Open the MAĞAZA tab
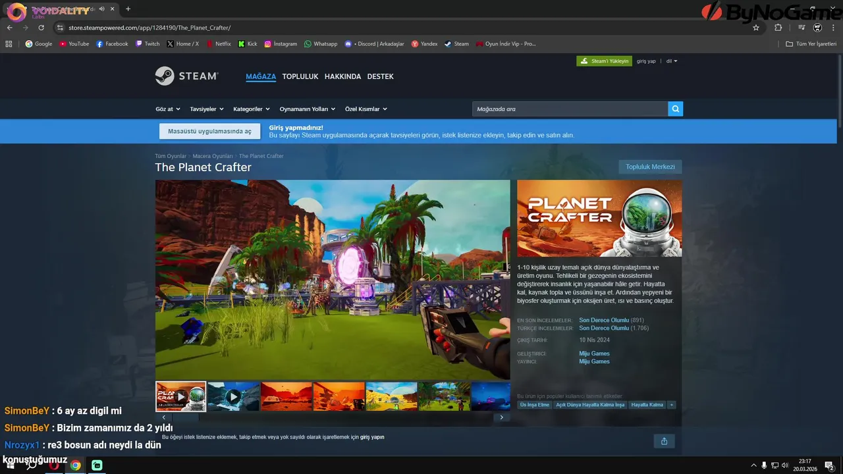The image size is (843, 474). (261, 76)
